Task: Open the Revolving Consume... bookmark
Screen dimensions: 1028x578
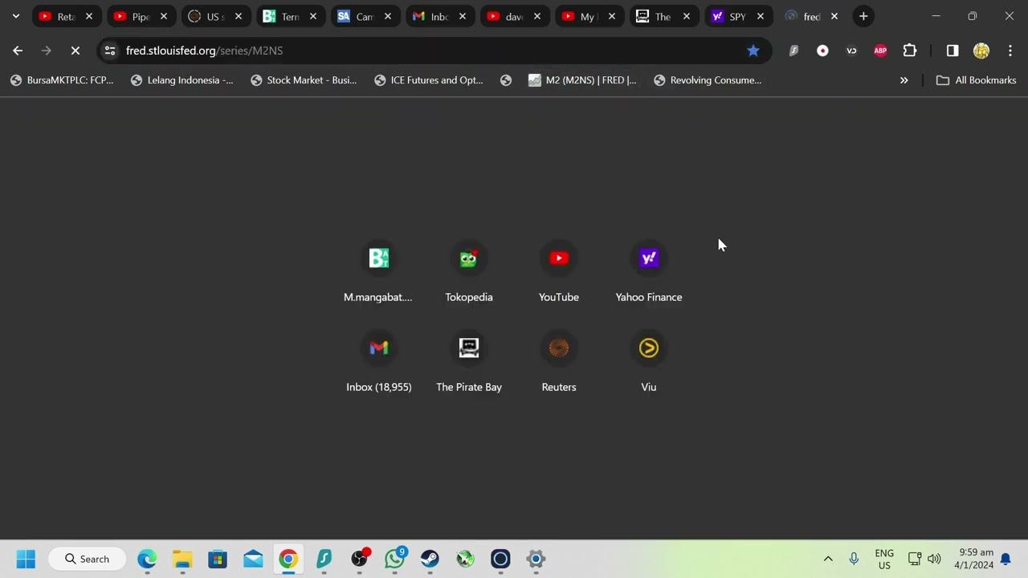Action: 708,80
